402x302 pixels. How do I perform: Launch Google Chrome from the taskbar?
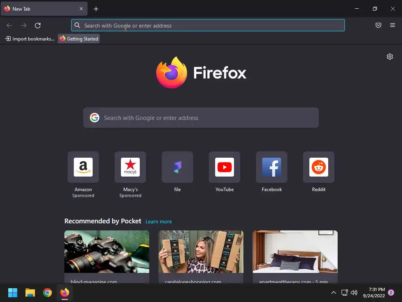tap(48, 293)
